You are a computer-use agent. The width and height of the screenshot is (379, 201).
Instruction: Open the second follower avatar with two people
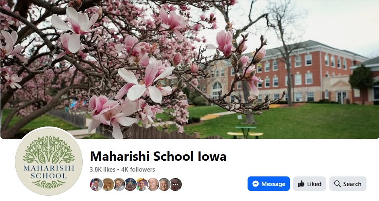[x=108, y=184]
